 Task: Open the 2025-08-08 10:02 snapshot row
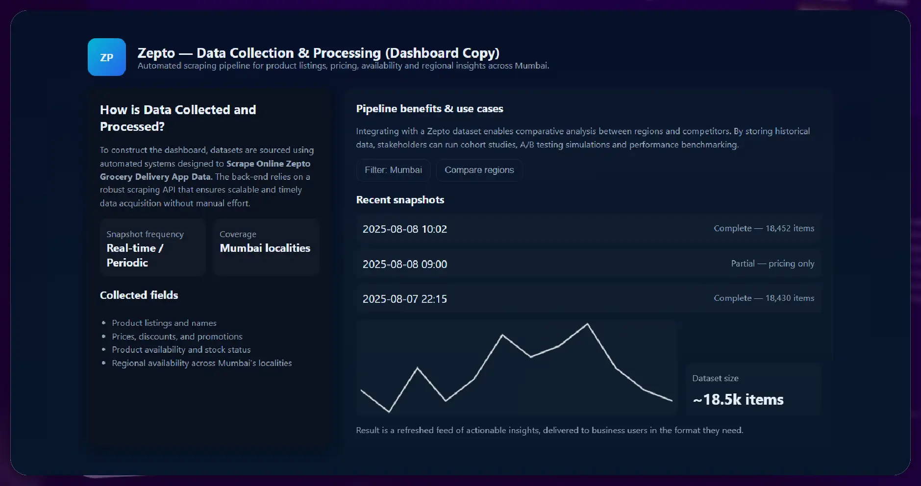[588, 229]
